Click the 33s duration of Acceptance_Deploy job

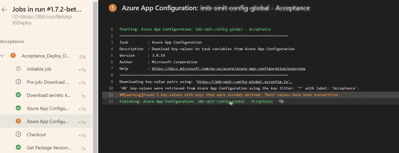click(82, 56)
